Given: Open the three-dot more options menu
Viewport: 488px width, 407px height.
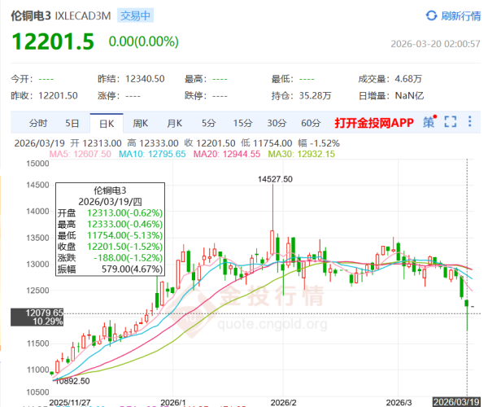Looking at the screenshot, I should coord(469,121).
